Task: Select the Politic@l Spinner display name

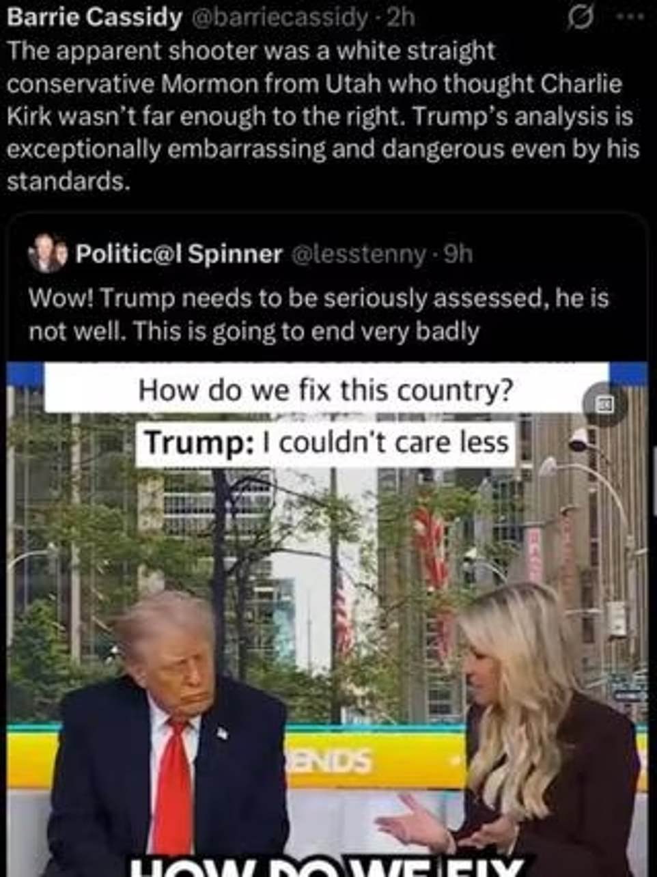Action: tap(178, 254)
